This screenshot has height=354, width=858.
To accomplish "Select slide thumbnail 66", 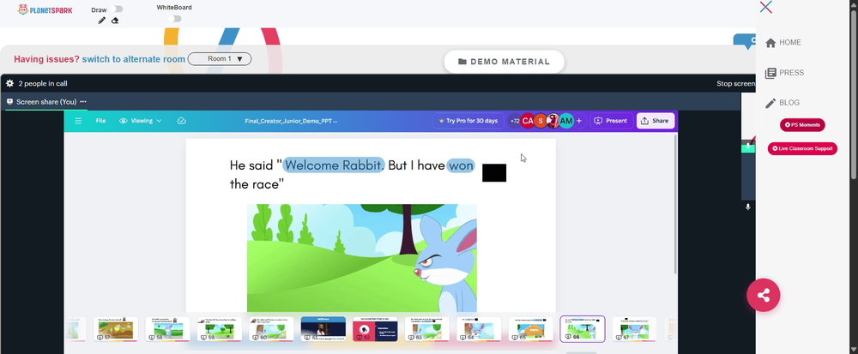I will click(583, 329).
